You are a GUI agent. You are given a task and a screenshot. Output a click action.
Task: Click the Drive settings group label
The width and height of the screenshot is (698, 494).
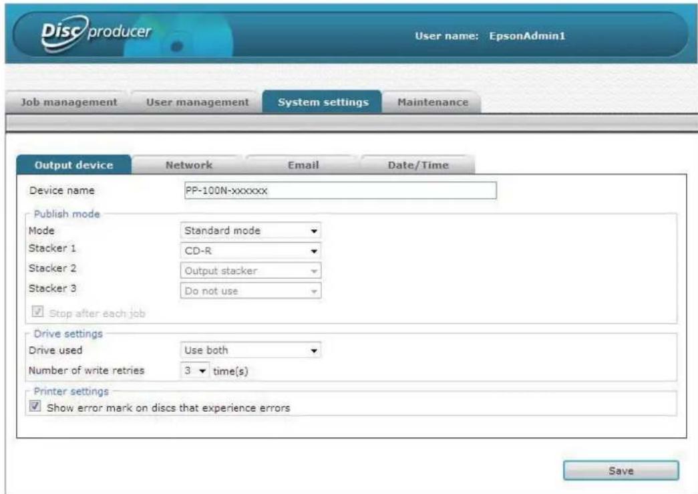68,334
